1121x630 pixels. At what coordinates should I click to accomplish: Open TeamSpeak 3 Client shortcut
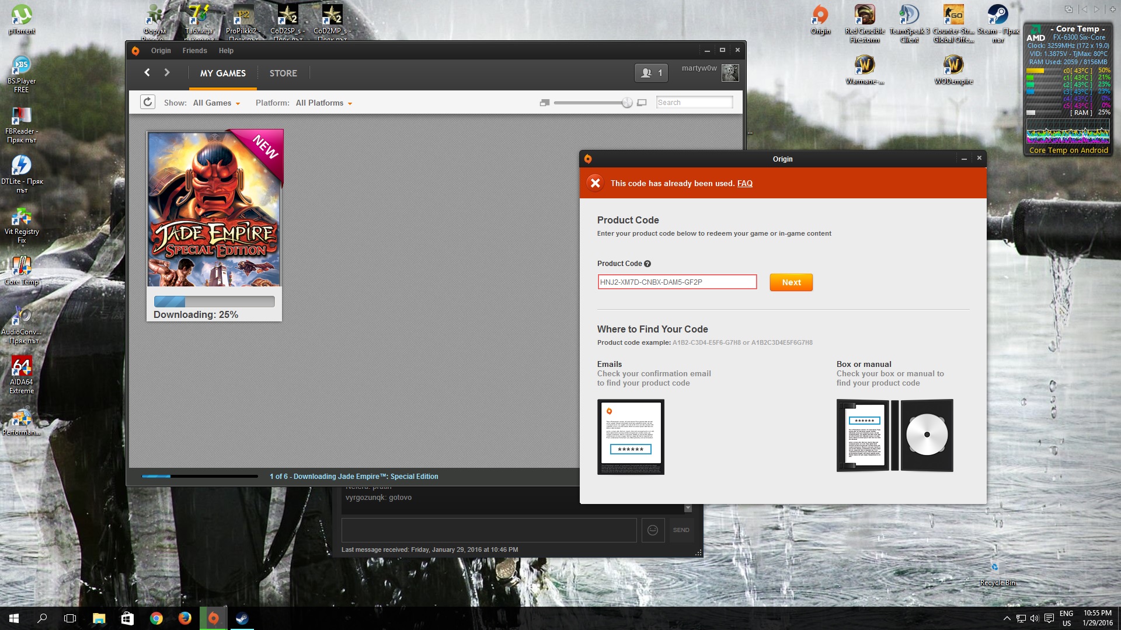(909, 23)
